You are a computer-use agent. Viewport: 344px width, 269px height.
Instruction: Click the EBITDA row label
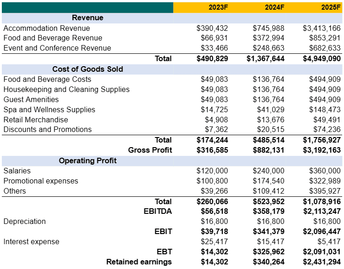click(158, 211)
